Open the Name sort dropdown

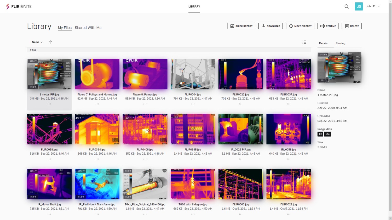click(x=37, y=42)
